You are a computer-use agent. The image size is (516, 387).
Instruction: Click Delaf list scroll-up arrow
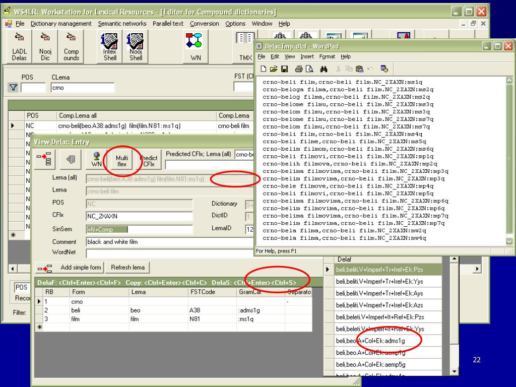(454, 259)
